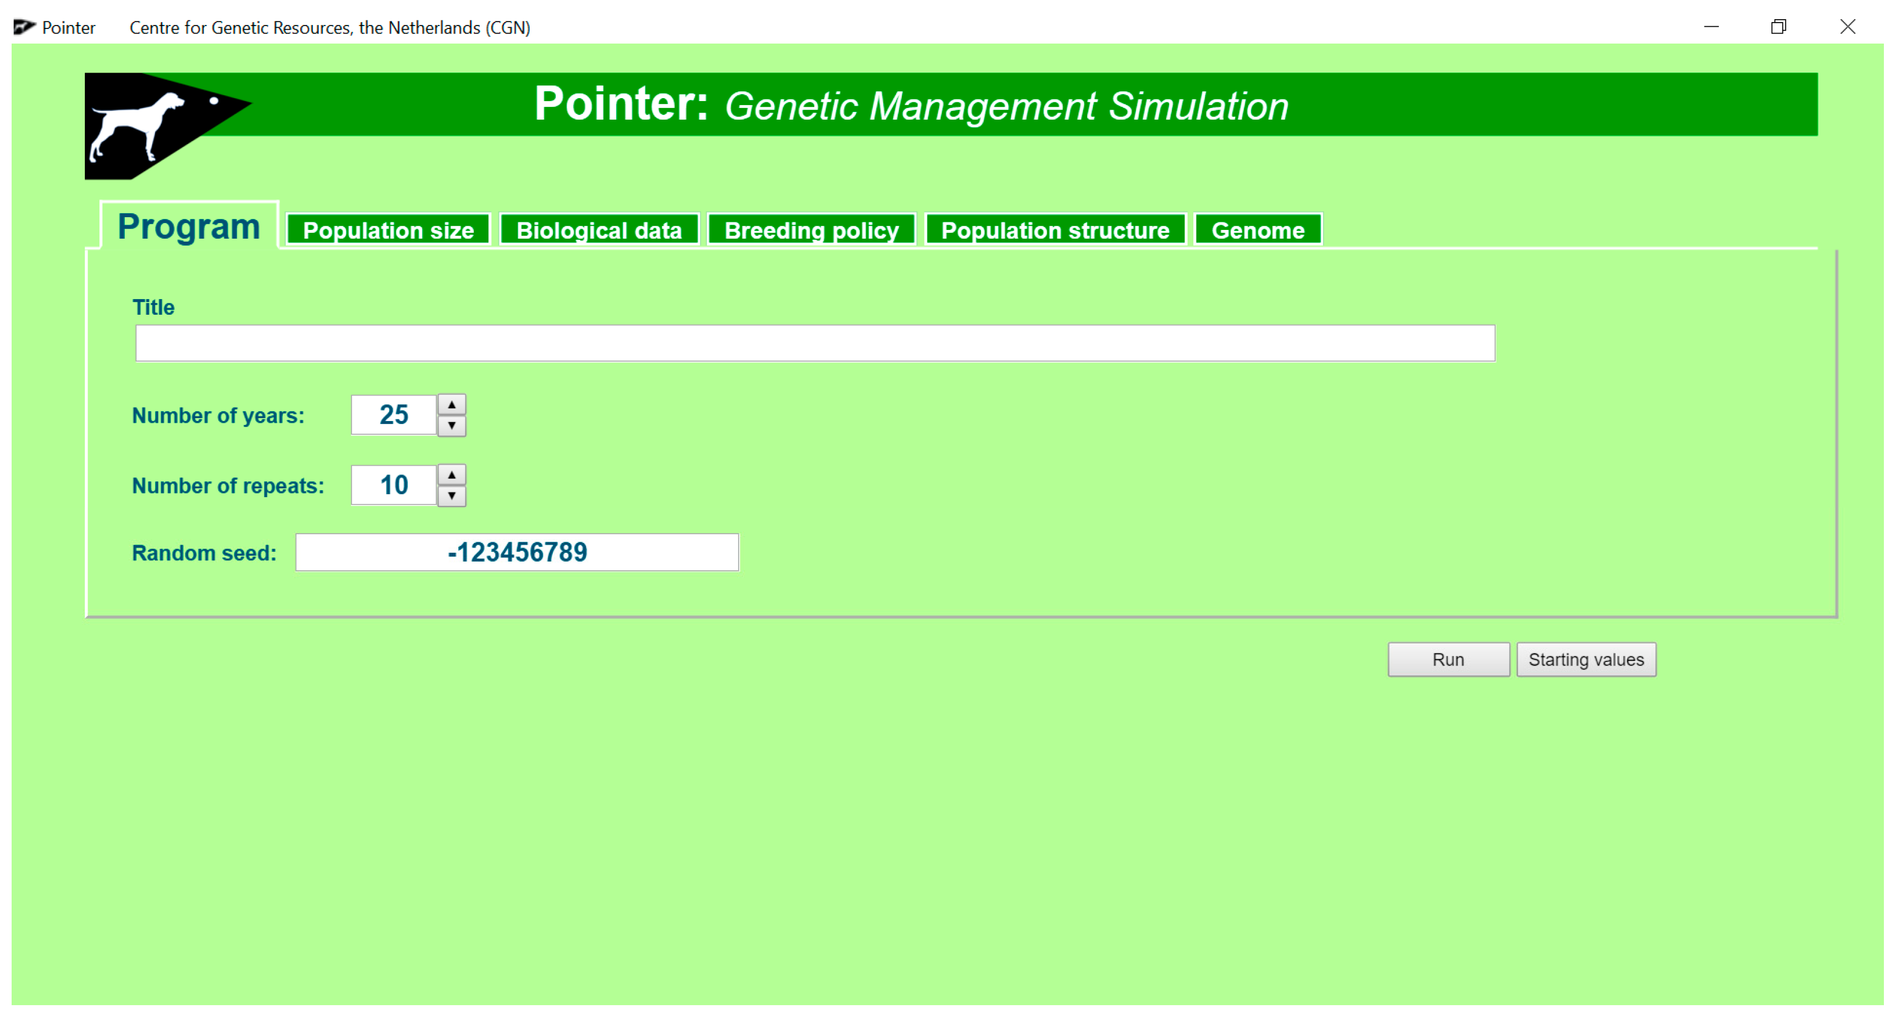The image size is (1899, 1022).
Task: Click the Pointer title bar app icon
Action: 24,27
